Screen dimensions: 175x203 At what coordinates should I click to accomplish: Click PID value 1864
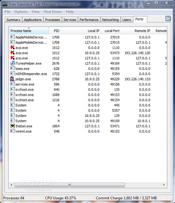pos(56,126)
